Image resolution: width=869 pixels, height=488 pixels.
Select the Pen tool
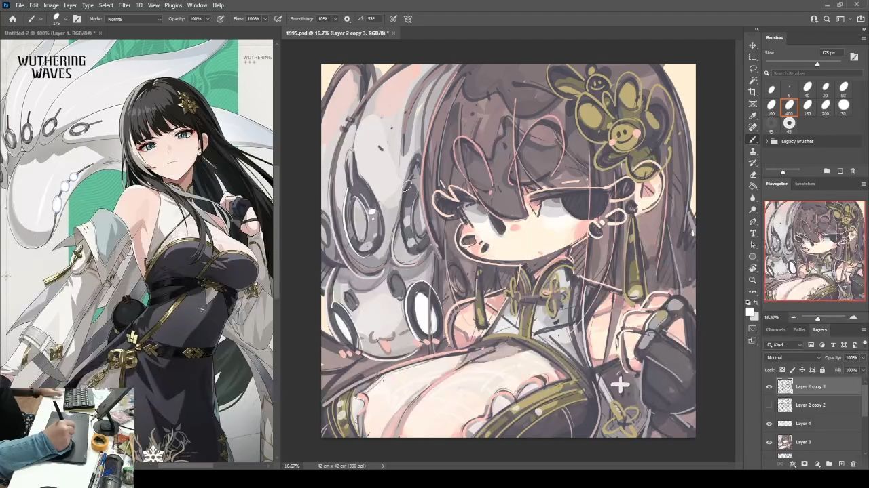tap(753, 222)
